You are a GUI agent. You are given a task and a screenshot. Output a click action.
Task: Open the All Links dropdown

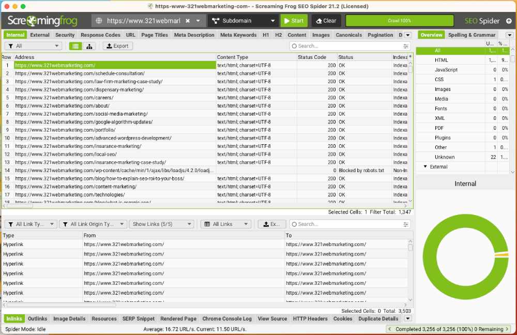coord(226,224)
